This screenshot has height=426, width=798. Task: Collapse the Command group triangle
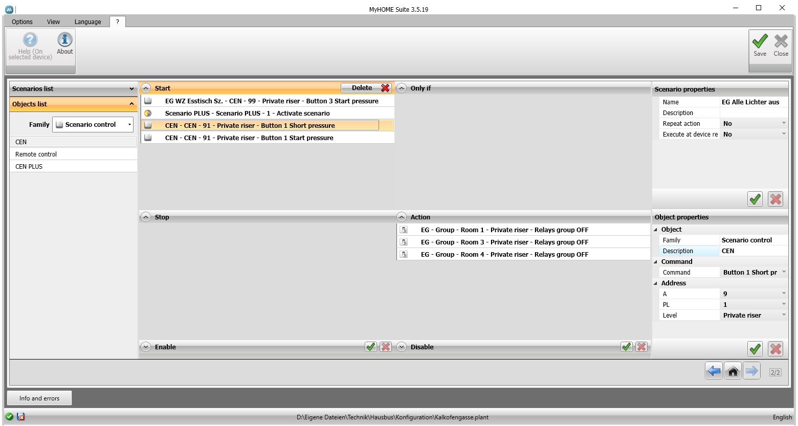tap(656, 262)
